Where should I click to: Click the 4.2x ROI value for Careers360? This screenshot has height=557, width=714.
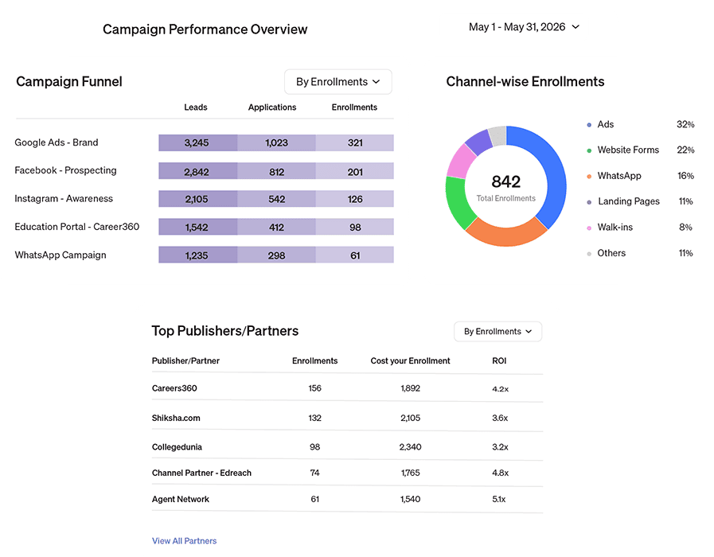pyautogui.click(x=500, y=389)
